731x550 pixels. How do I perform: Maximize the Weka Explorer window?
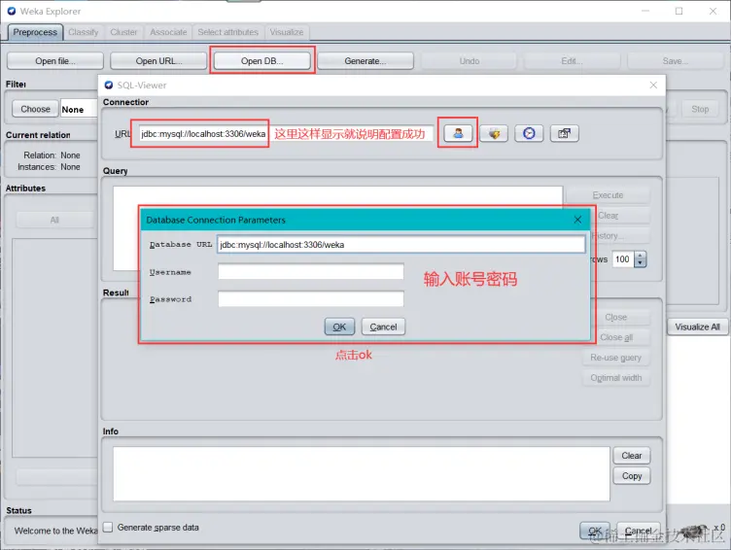[x=679, y=11]
